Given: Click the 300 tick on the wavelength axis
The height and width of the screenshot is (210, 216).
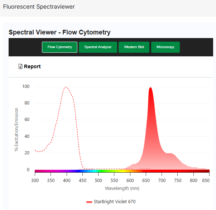Looking at the screenshot, I should coord(35,180).
